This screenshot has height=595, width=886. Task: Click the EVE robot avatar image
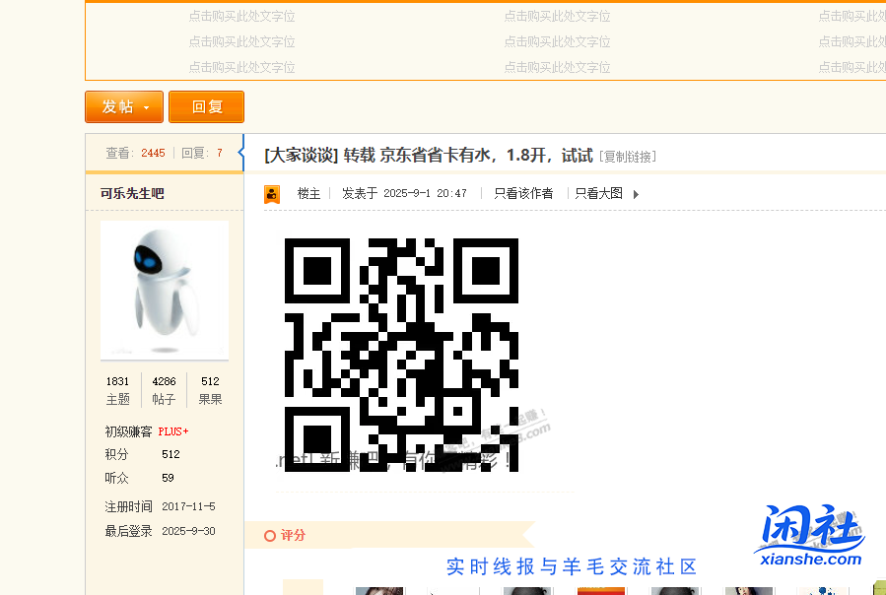164,289
